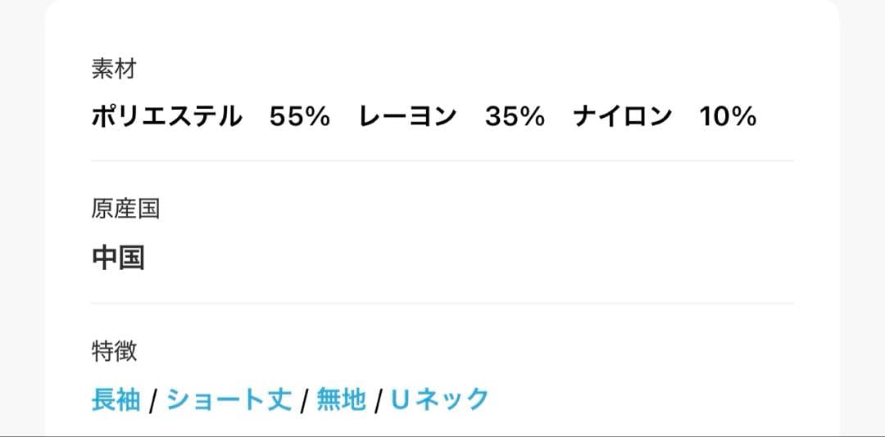This screenshot has height=437, width=885.
Task: Follow the Uネック feature link
Action: pos(439,400)
